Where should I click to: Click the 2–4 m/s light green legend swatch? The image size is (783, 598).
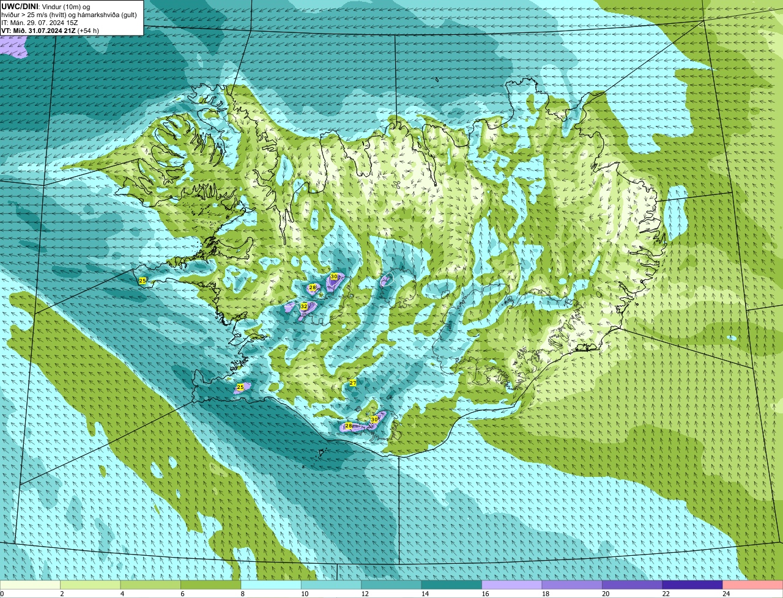[91, 585]
